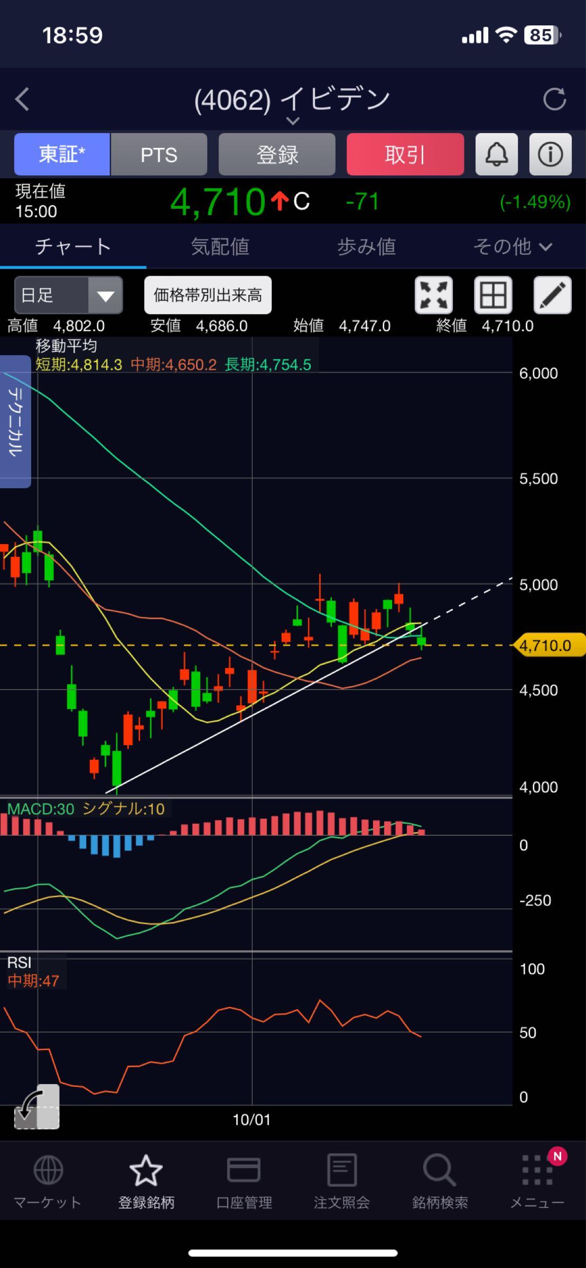Toggle 価格帯別出来高 volume-by-price display

pos(208,295)
